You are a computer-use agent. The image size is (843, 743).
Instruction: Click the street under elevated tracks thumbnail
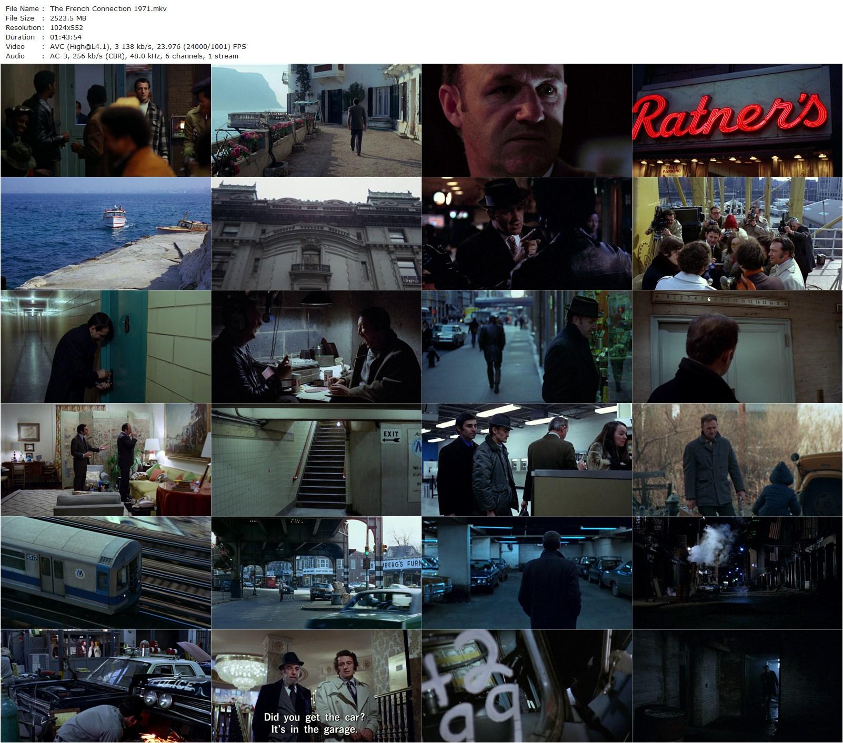(x=316, y=573)
